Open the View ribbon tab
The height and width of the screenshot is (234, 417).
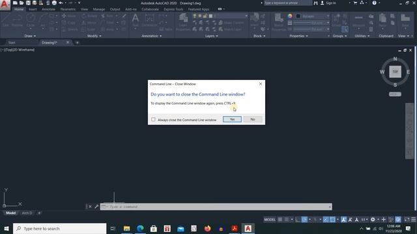pos(84,9)
